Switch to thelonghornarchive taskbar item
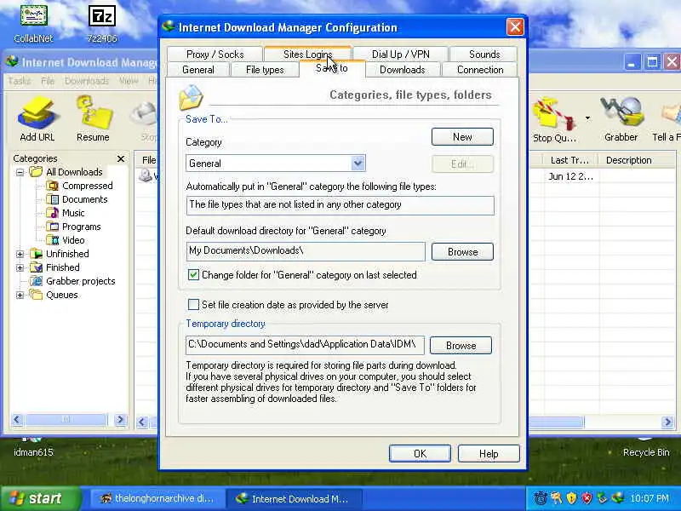The height and width of the screenshot is (511, 681). pos(157,498)
